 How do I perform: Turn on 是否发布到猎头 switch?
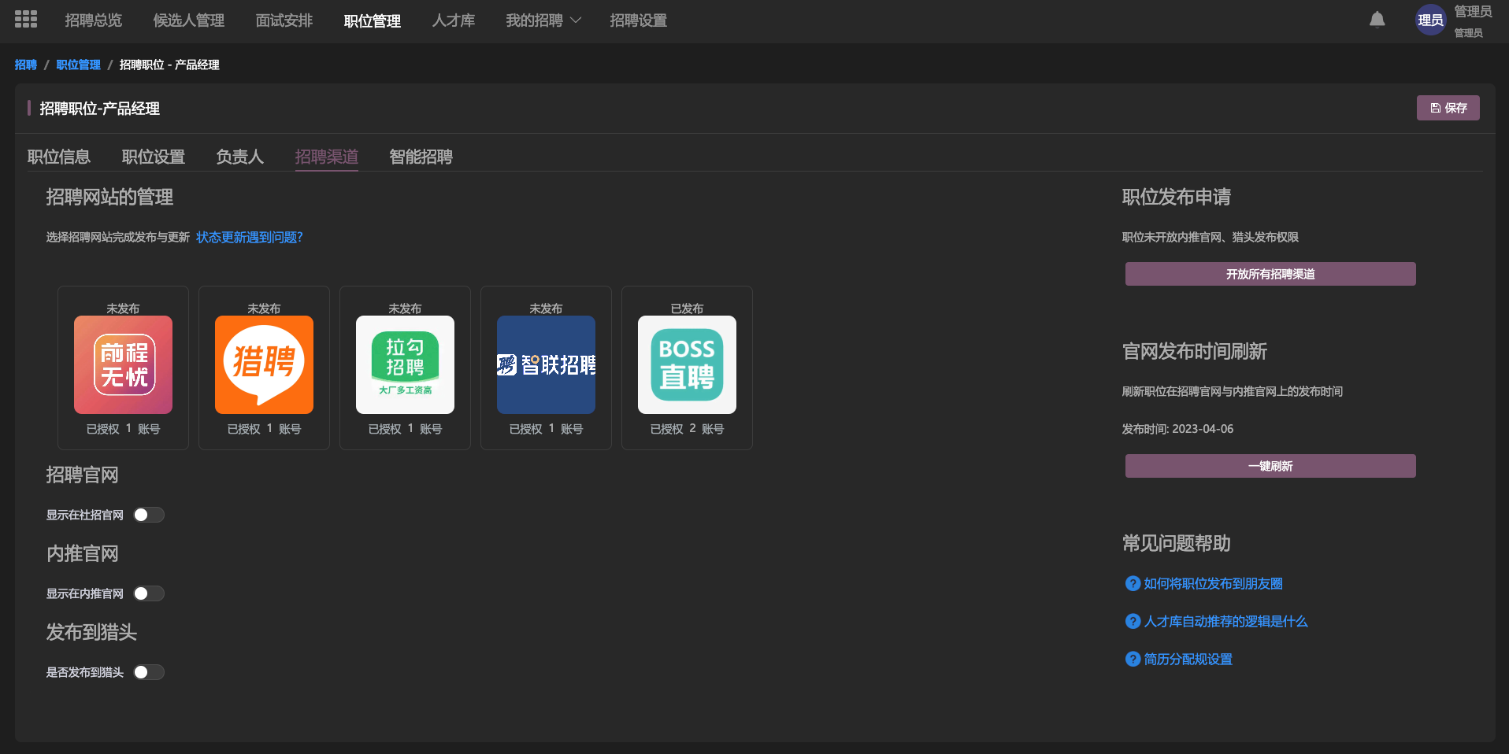148,672
